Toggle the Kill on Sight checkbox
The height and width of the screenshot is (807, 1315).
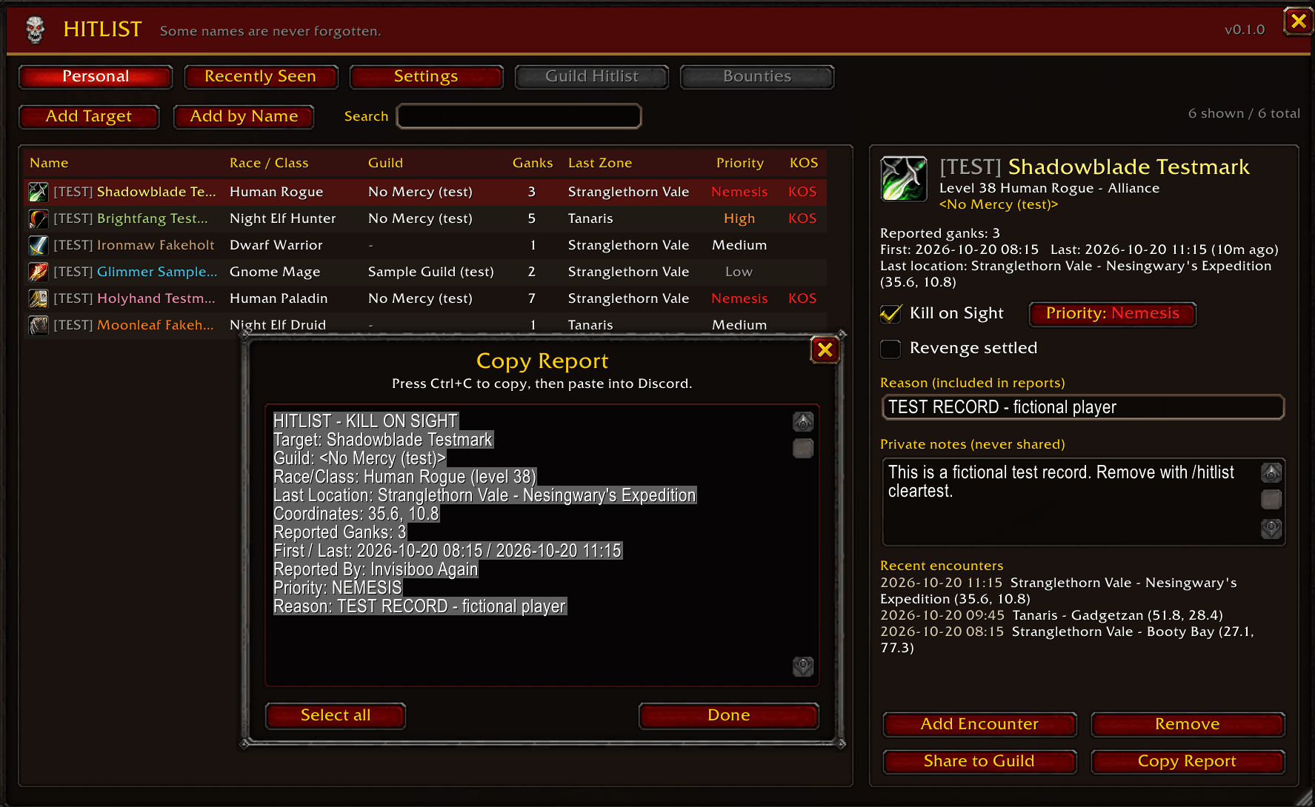point(890,314)
